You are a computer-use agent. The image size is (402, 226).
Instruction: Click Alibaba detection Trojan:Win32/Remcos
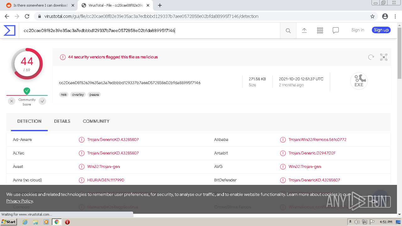318,140
